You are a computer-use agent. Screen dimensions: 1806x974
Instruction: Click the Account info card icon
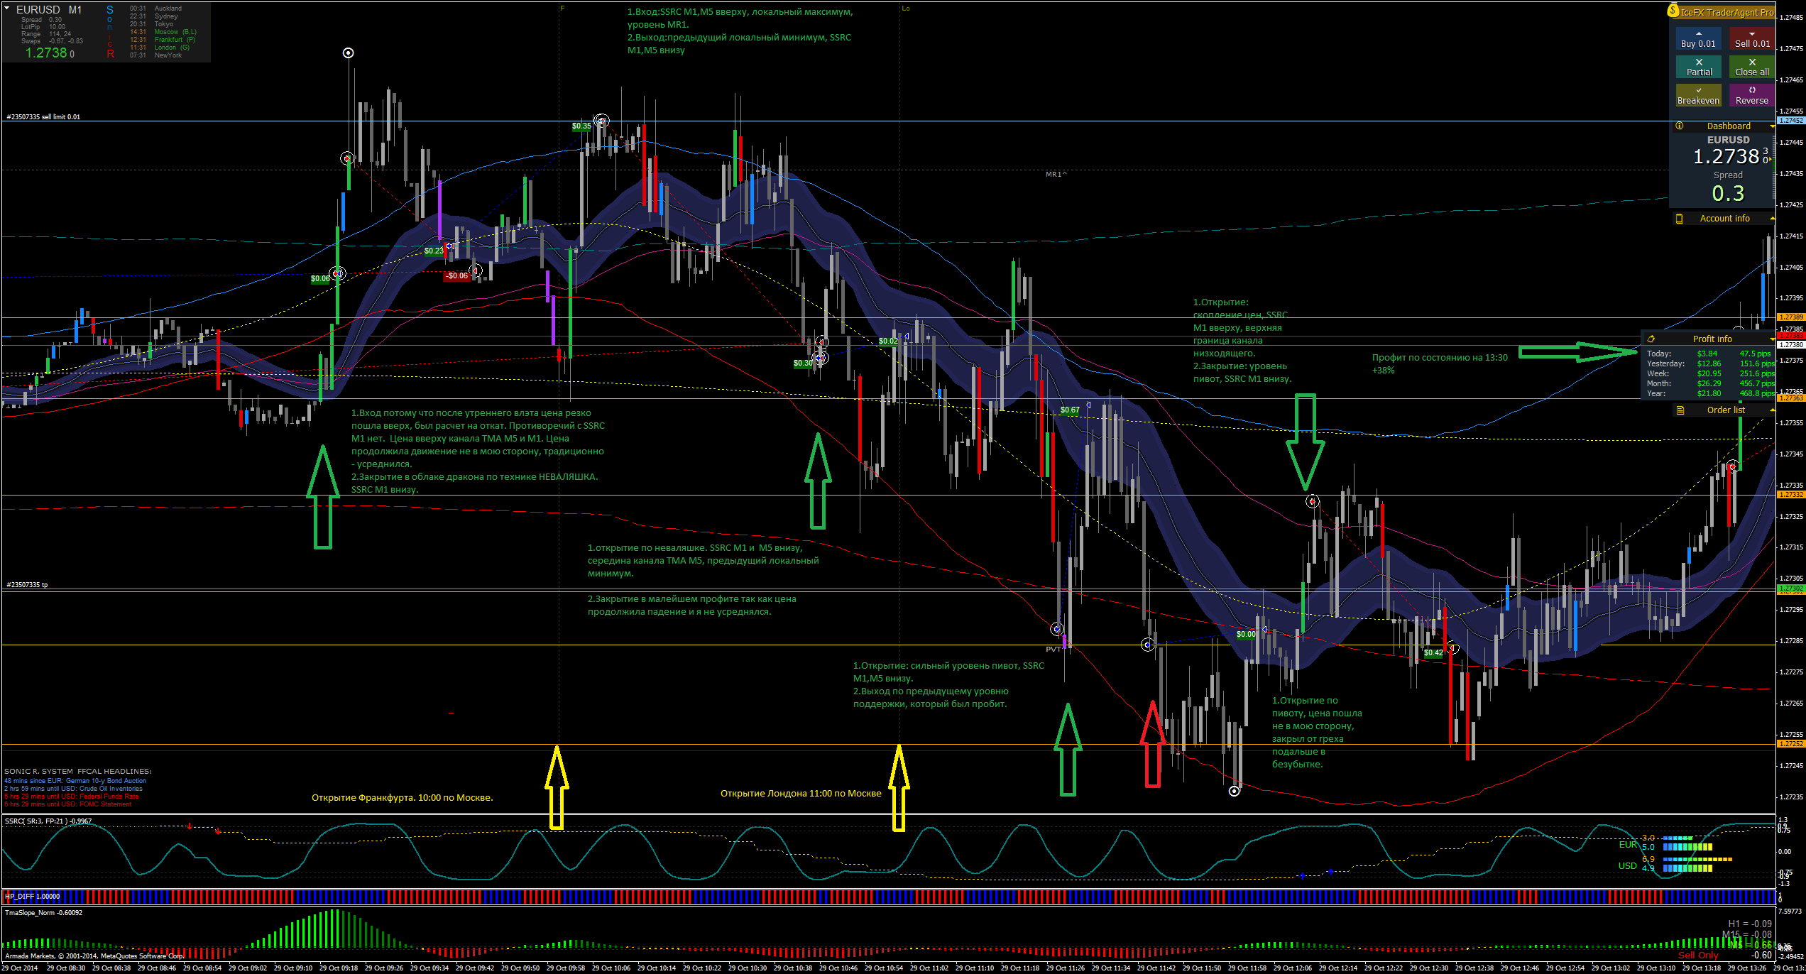click(x=1680, y=219)
